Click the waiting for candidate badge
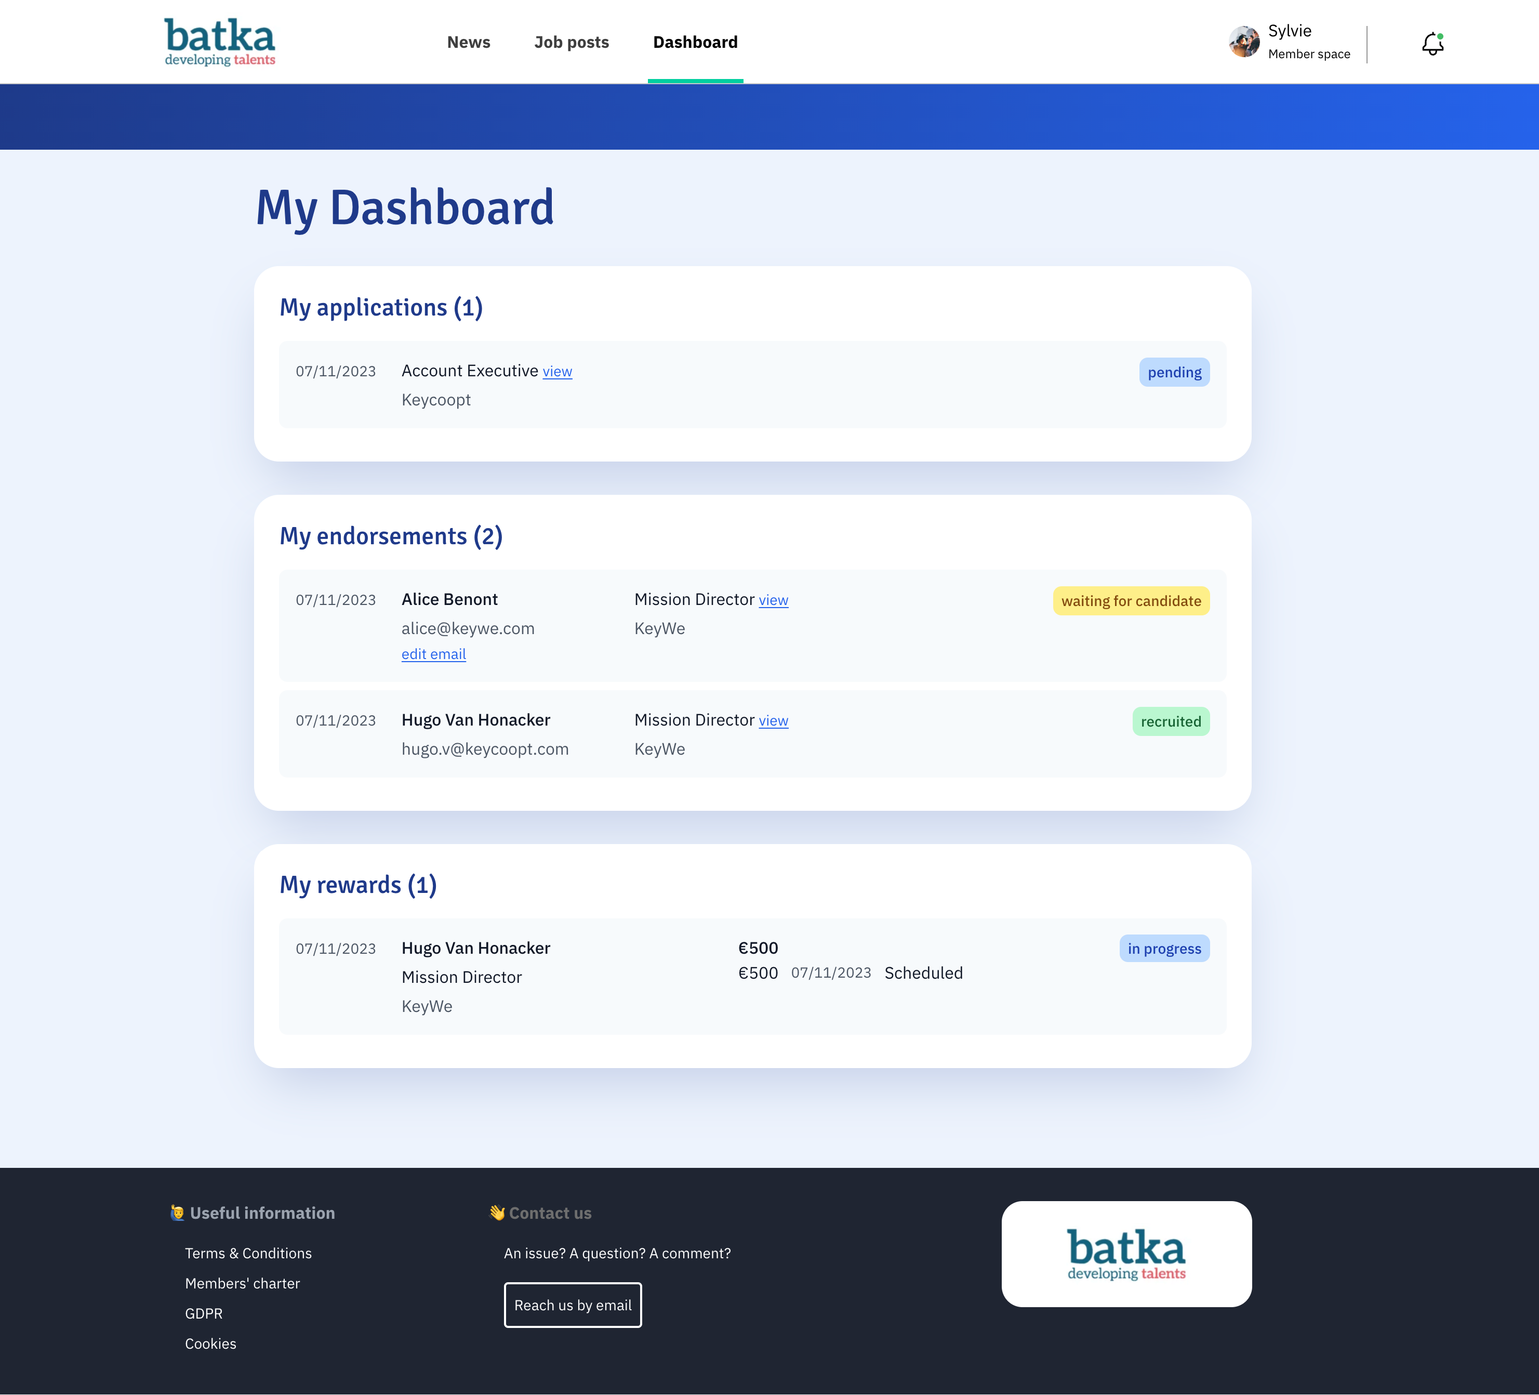The height and width of the screenshot is (1395, 1539). coord(1130,601)
